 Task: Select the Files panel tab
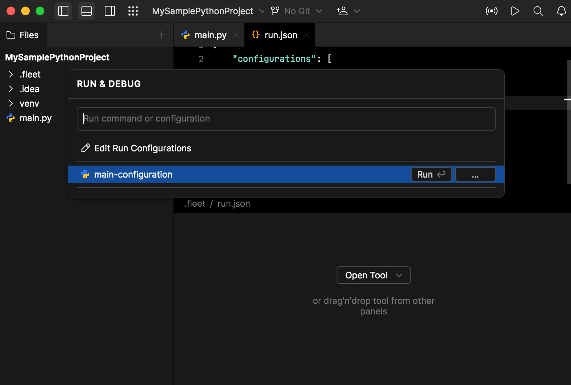point(23,35)
